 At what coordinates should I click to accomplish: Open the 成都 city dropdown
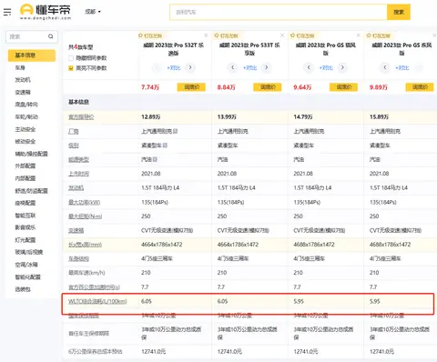click(93, 12)
